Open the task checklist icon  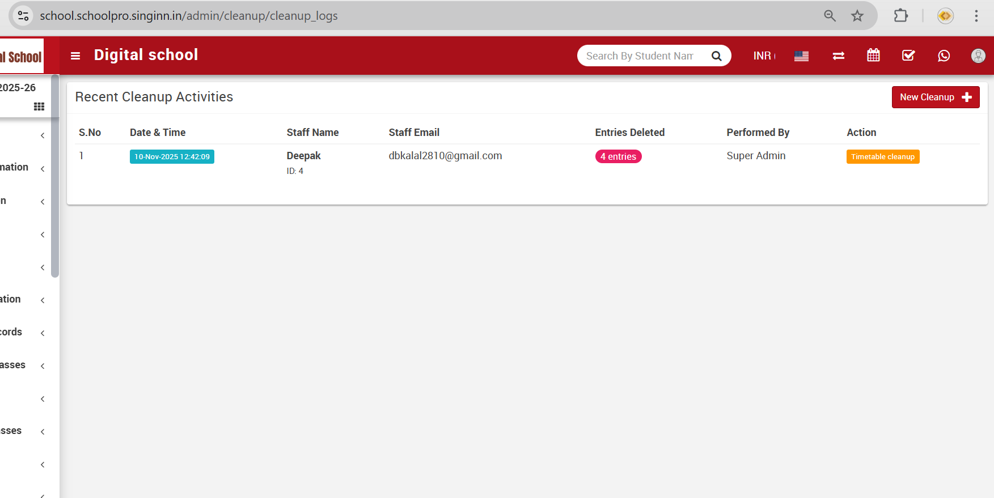(908, 56)
